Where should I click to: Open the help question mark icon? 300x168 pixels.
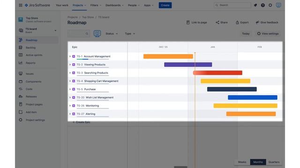[x=263, y=5]
